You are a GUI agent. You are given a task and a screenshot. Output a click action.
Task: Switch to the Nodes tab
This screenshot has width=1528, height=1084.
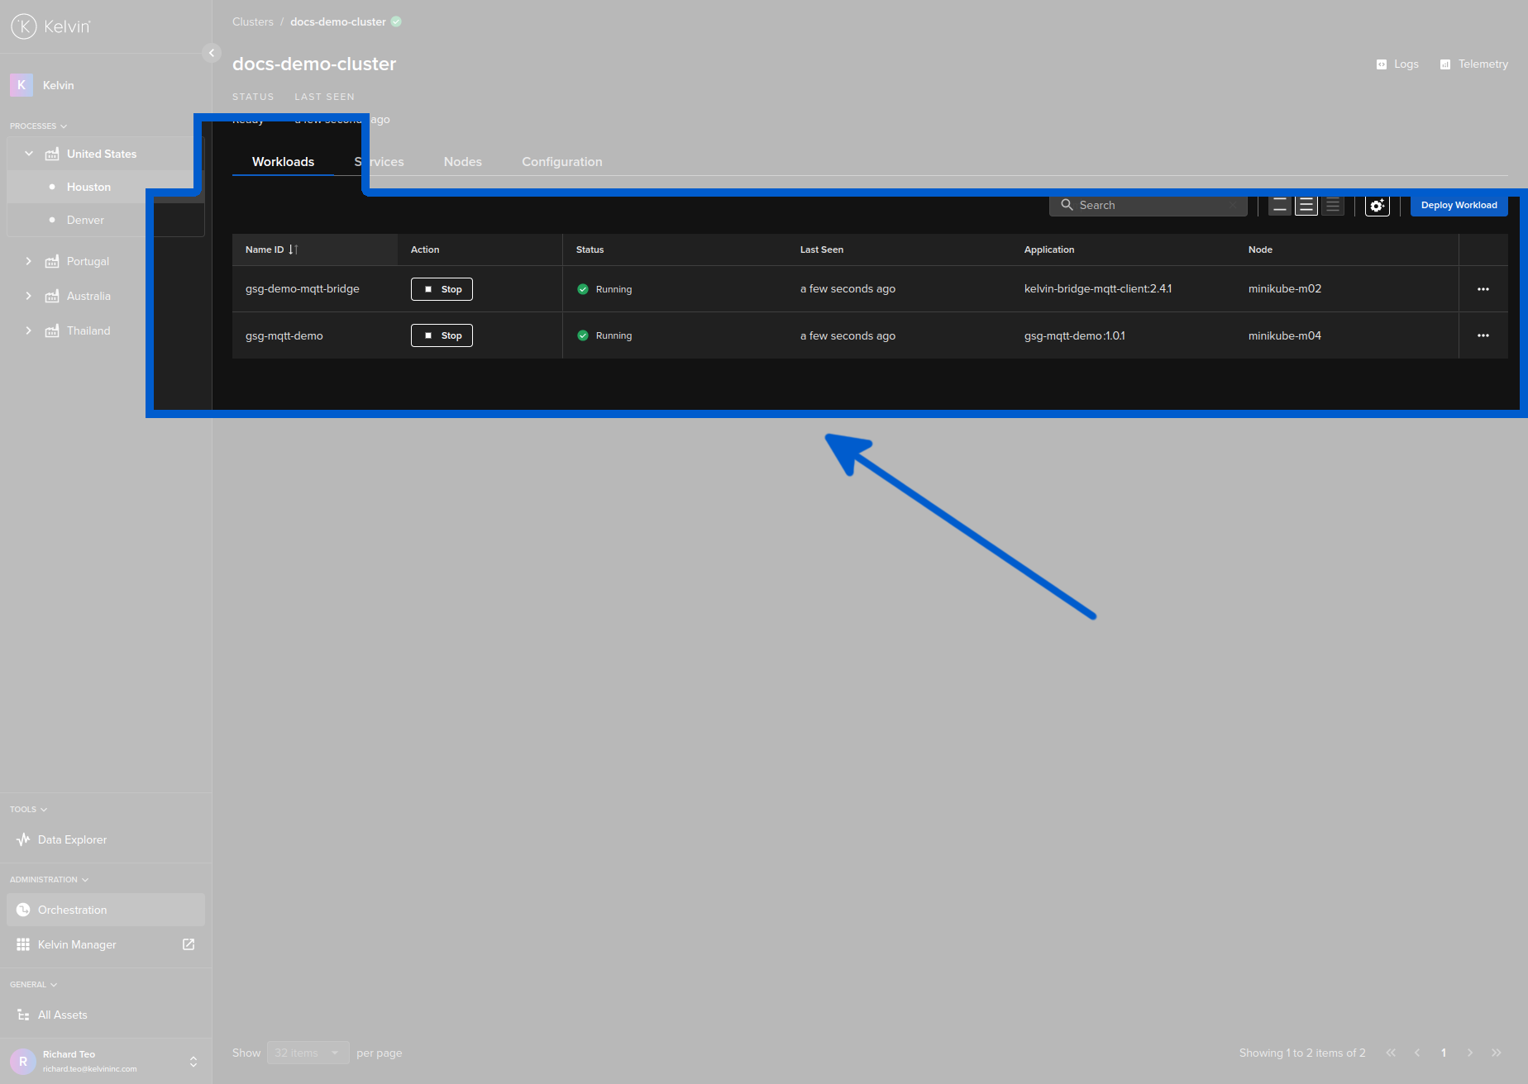click(x=462, y=162)
